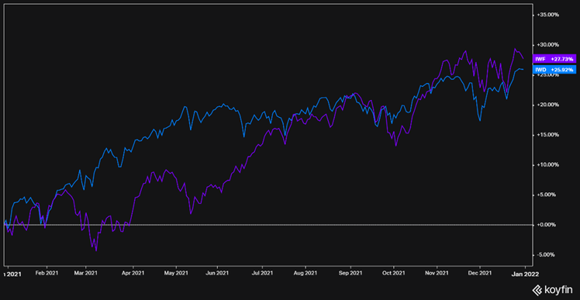Click the +30.00% y-axis label
Viewport: 580px width, 300px height.
(547, 45)
